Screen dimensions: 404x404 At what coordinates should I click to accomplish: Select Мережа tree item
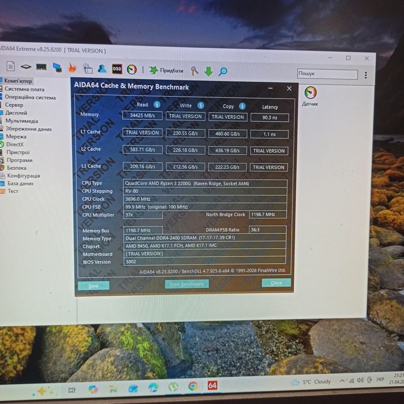coord(16,137)
